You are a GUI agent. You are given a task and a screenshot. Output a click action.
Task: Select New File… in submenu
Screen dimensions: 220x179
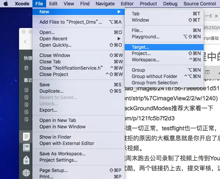[x=164, y=30]
